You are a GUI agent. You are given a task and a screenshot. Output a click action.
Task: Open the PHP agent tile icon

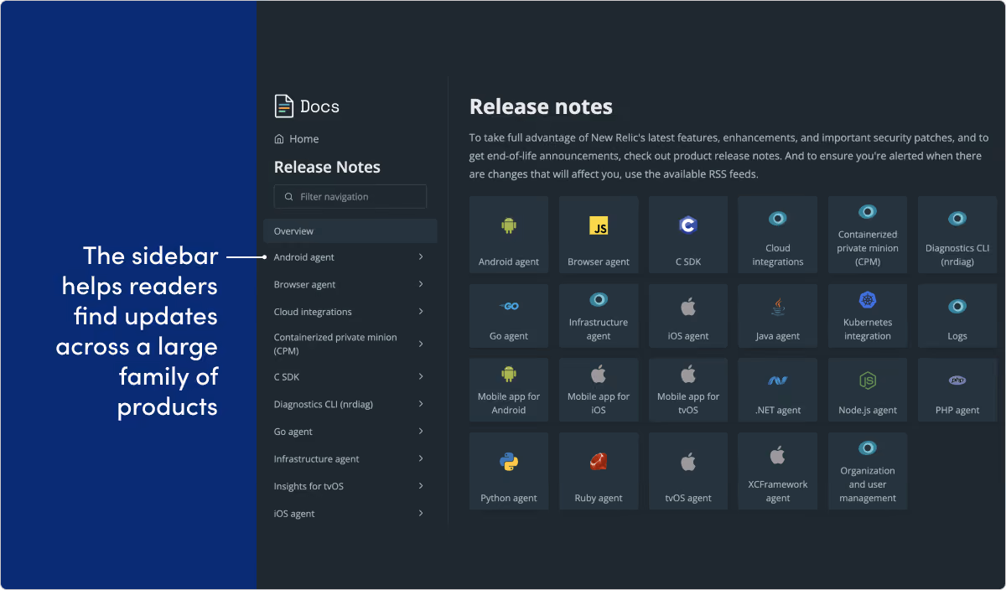pyautogui.click(x=957, y=380)
